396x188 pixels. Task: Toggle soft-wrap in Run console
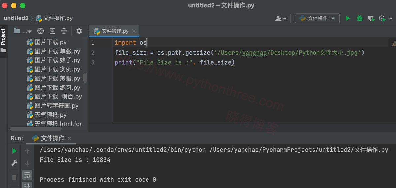click(x=27, y=175)
